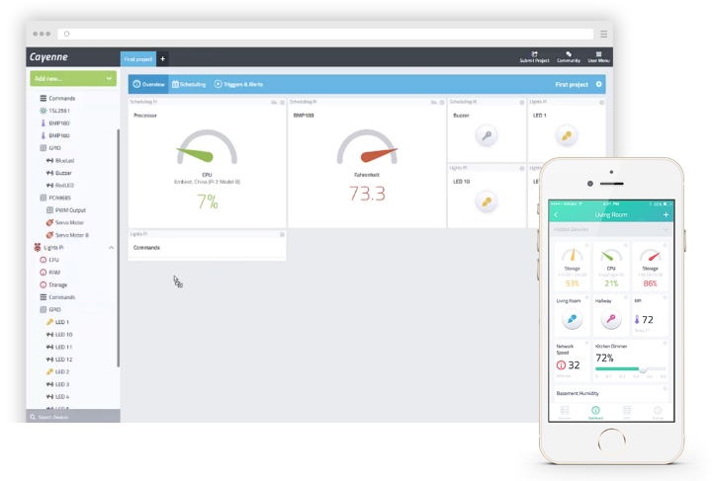Select PWM Output in sidebar
Image resolution: width=712 pixels, height=481 pixels.
pos(66,210)
